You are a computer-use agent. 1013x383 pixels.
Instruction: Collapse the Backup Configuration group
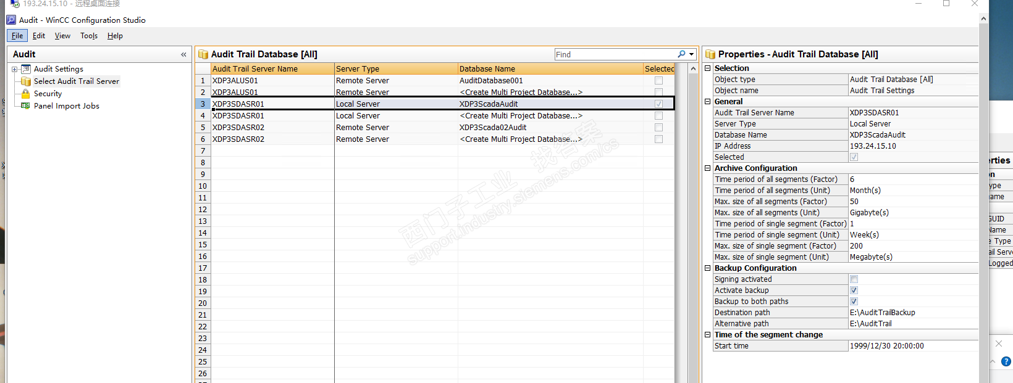[x=708, y=268]
